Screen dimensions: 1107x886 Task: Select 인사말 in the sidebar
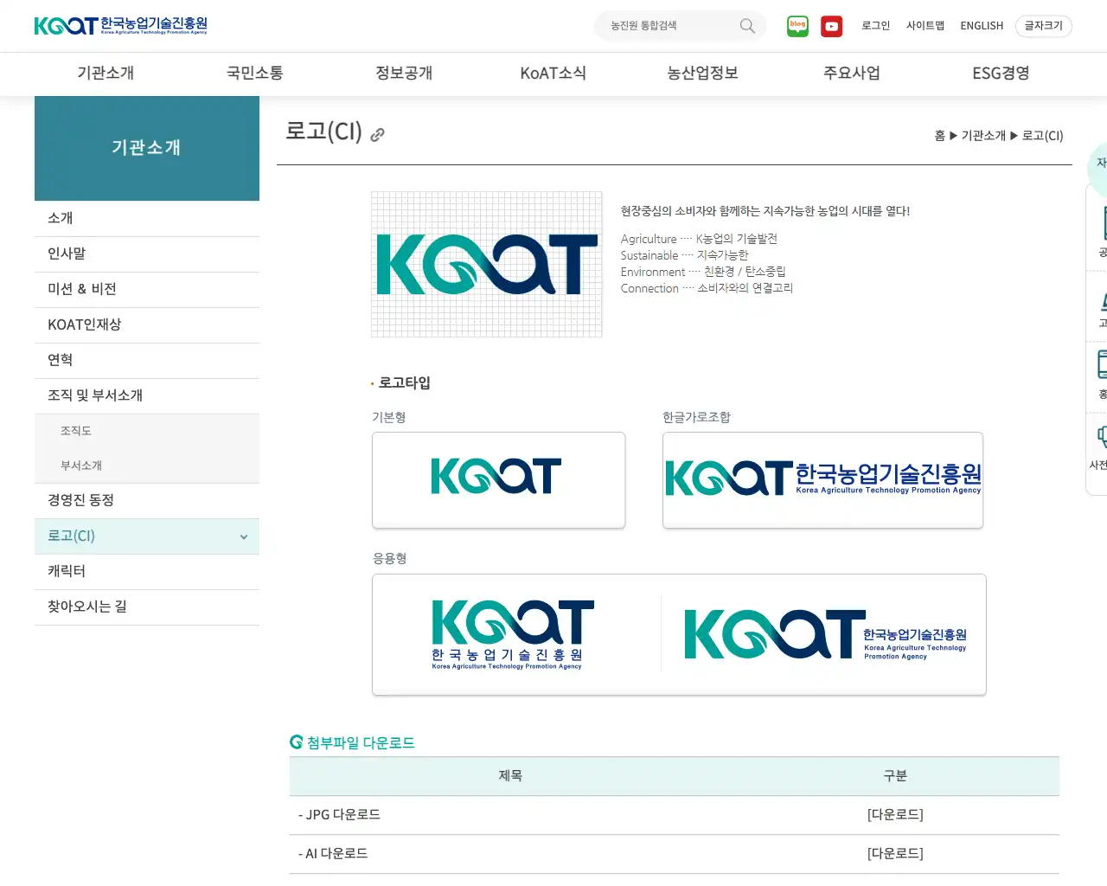[x=147, y=254]
